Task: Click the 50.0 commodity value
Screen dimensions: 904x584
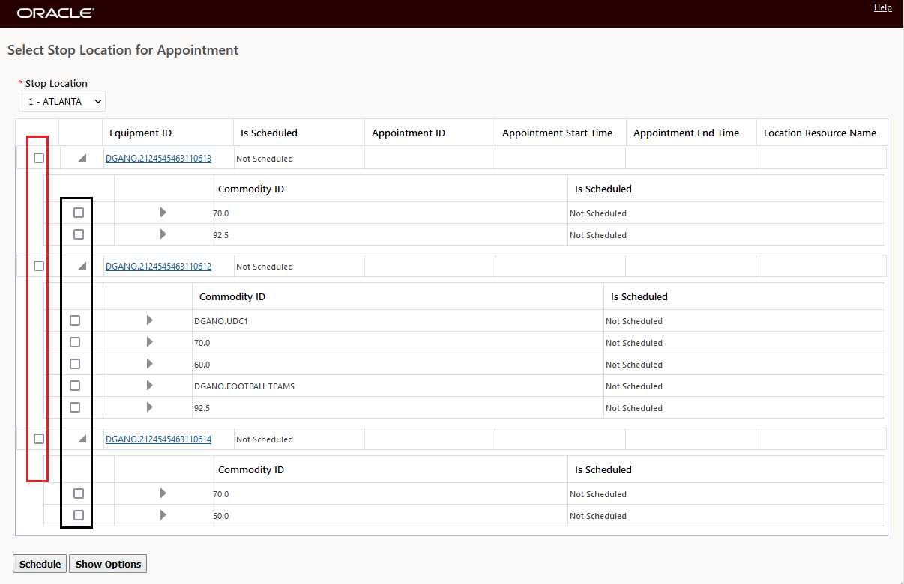Action: click(x=220, y=516)
